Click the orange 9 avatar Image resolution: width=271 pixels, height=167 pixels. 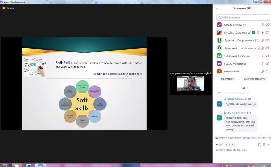click(219, 71)
